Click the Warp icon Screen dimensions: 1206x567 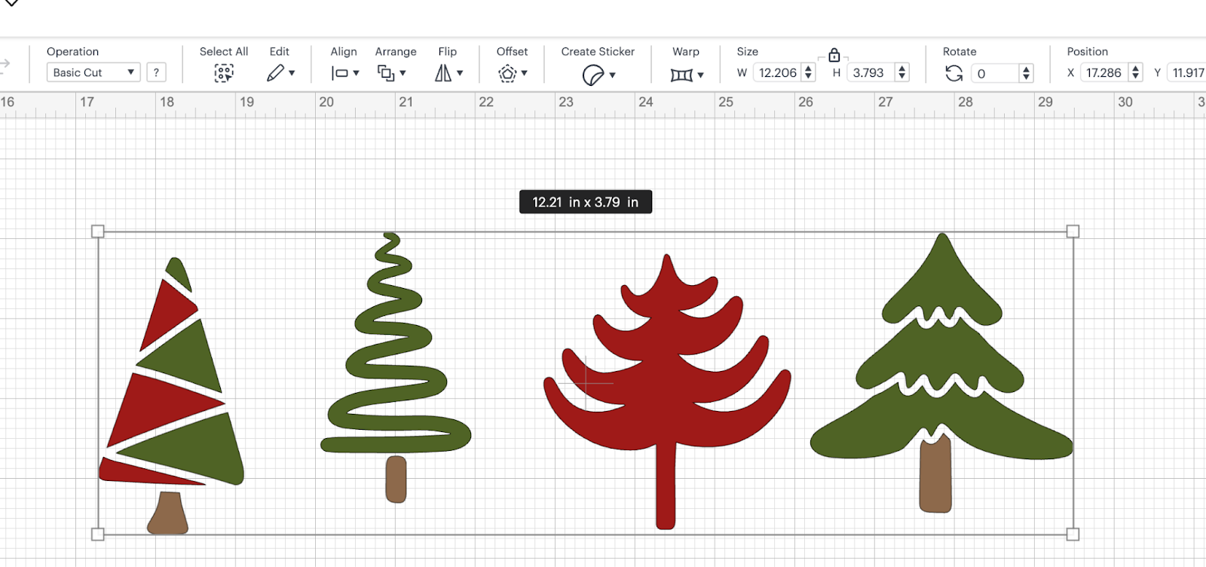[681, 75]
